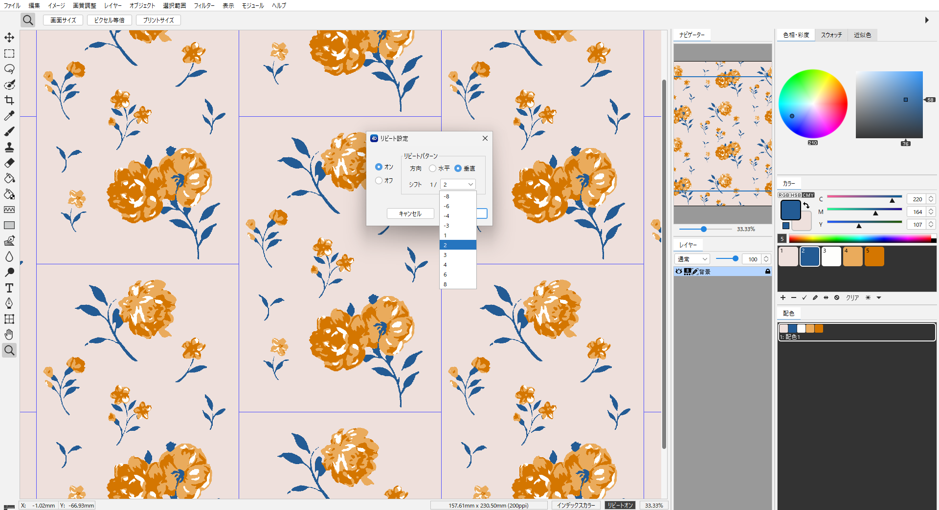Open the palette options down-arrow menu
The height and width of the screenshot is (510, 939).
coord(879,297)
